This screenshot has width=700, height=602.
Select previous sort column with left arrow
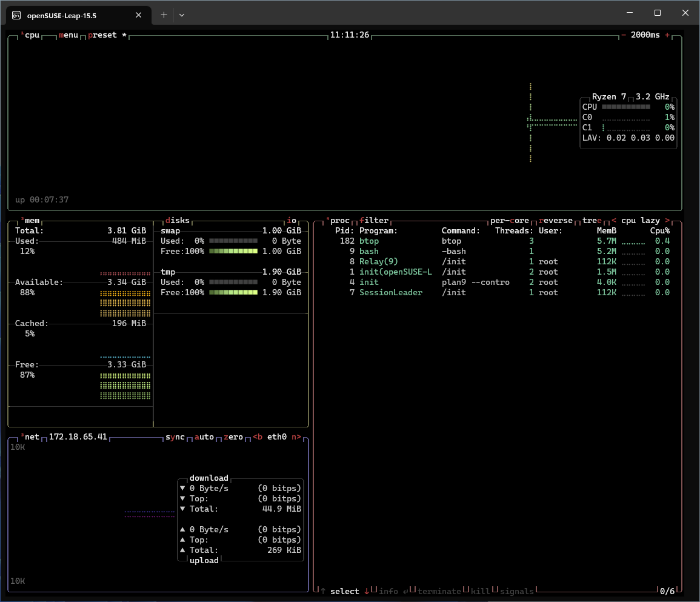[614, 221]
